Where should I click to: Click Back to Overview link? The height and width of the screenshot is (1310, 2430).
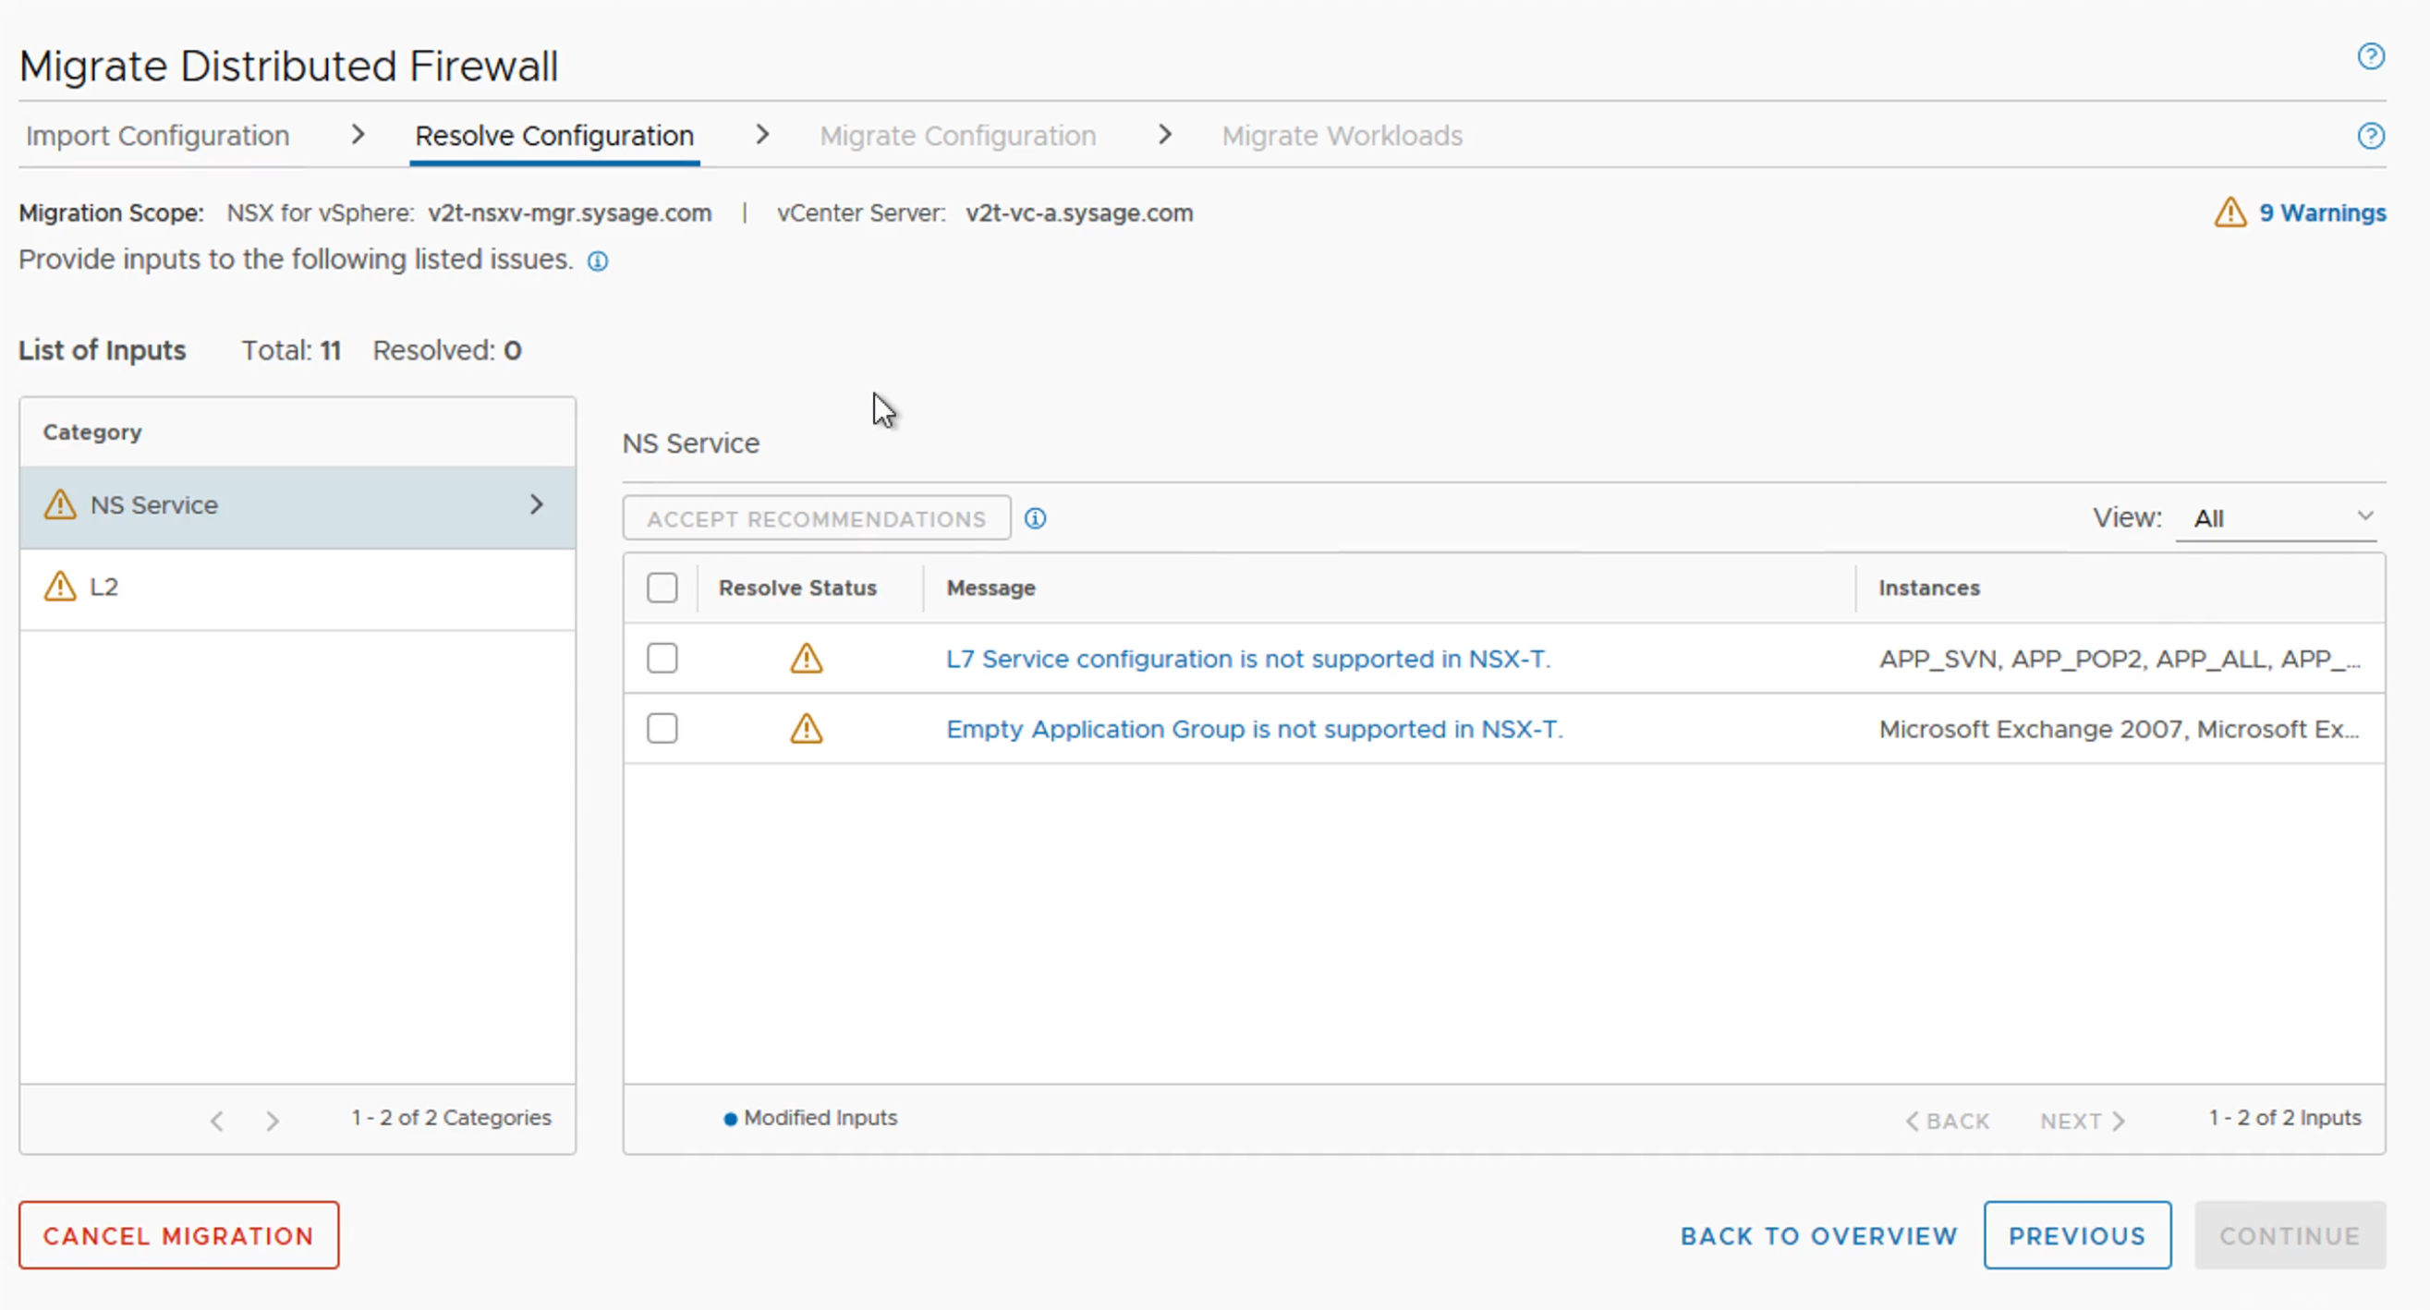click(1818, 1235)
